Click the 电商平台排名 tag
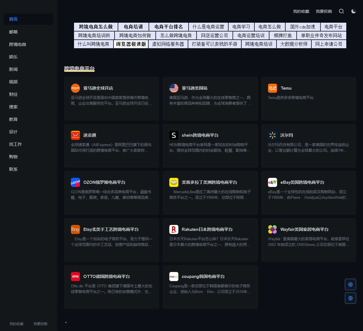Viewport: 363px width, 331px height. (169, 27)
